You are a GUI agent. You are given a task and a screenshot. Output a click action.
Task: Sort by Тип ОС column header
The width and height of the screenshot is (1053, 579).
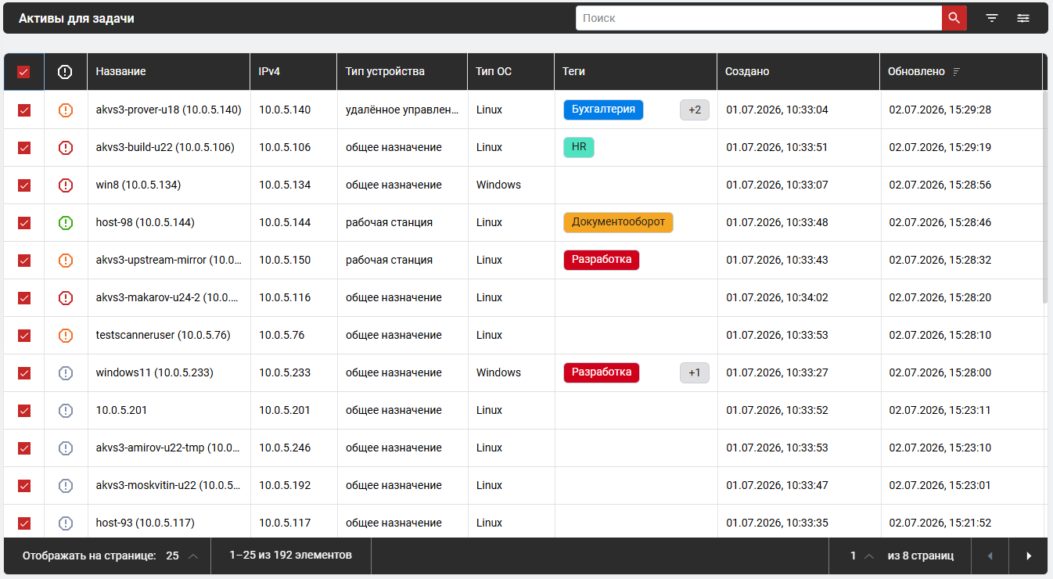pos(494,72)
